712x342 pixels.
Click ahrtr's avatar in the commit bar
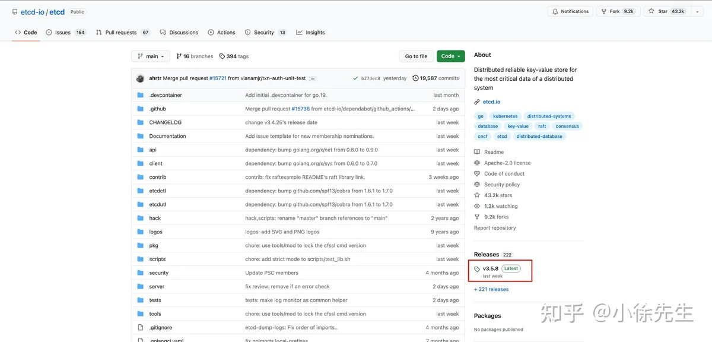[140, 78]
